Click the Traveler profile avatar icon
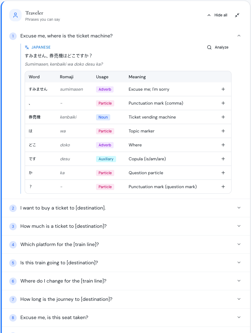Viewport: 251px width, 333px height. coord(15,15)
